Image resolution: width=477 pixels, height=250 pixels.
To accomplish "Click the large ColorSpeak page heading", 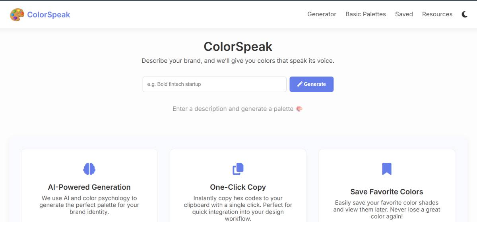I will 238,46.
